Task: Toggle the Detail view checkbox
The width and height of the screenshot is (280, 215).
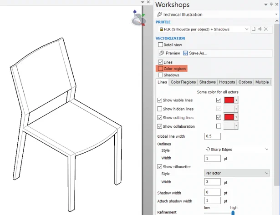Action: coord(160,45)
